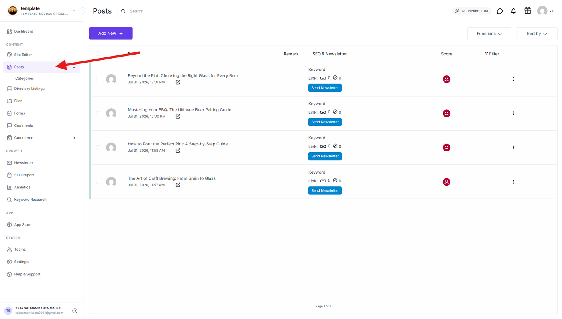Open three-dot menu for Mastering Your BBQ post
This screenshot has width=562, height=319.
pos(513,113)
